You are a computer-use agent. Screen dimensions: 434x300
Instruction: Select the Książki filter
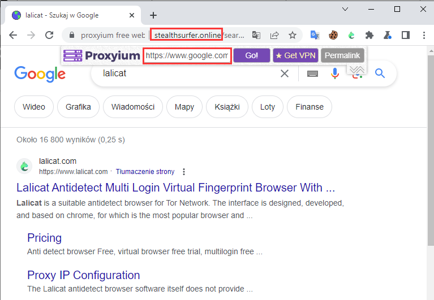227,107
